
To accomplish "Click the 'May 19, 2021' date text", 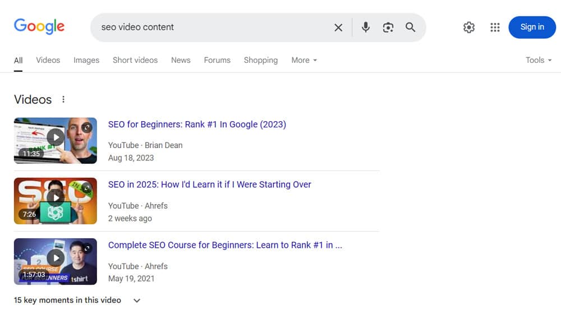I will pos(131,279).
